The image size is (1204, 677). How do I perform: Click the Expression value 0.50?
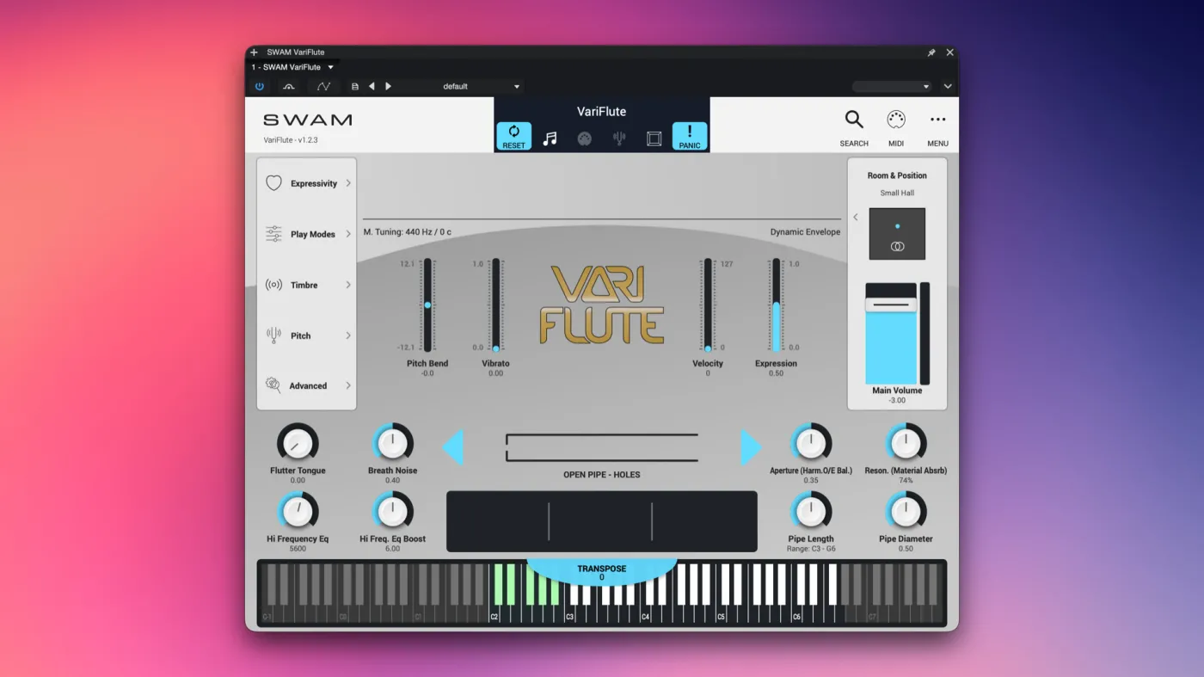click(776, 373)
